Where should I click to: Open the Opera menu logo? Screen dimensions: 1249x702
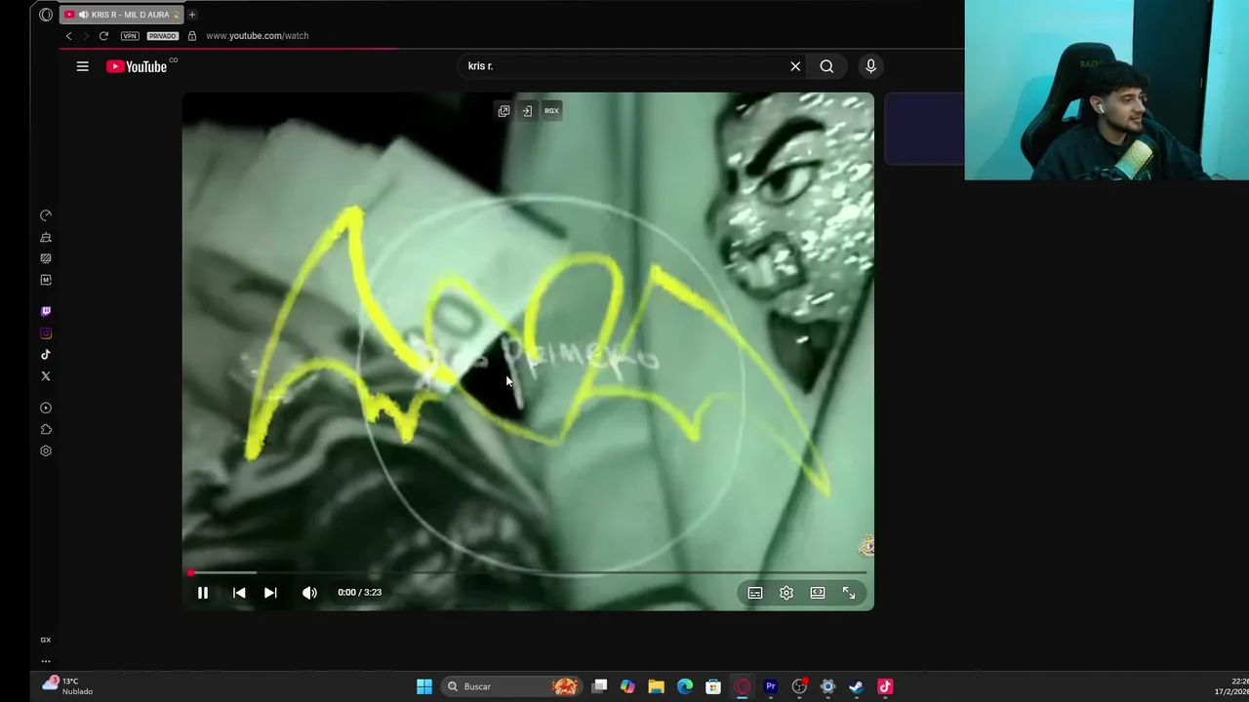click(x=46, y=15)
